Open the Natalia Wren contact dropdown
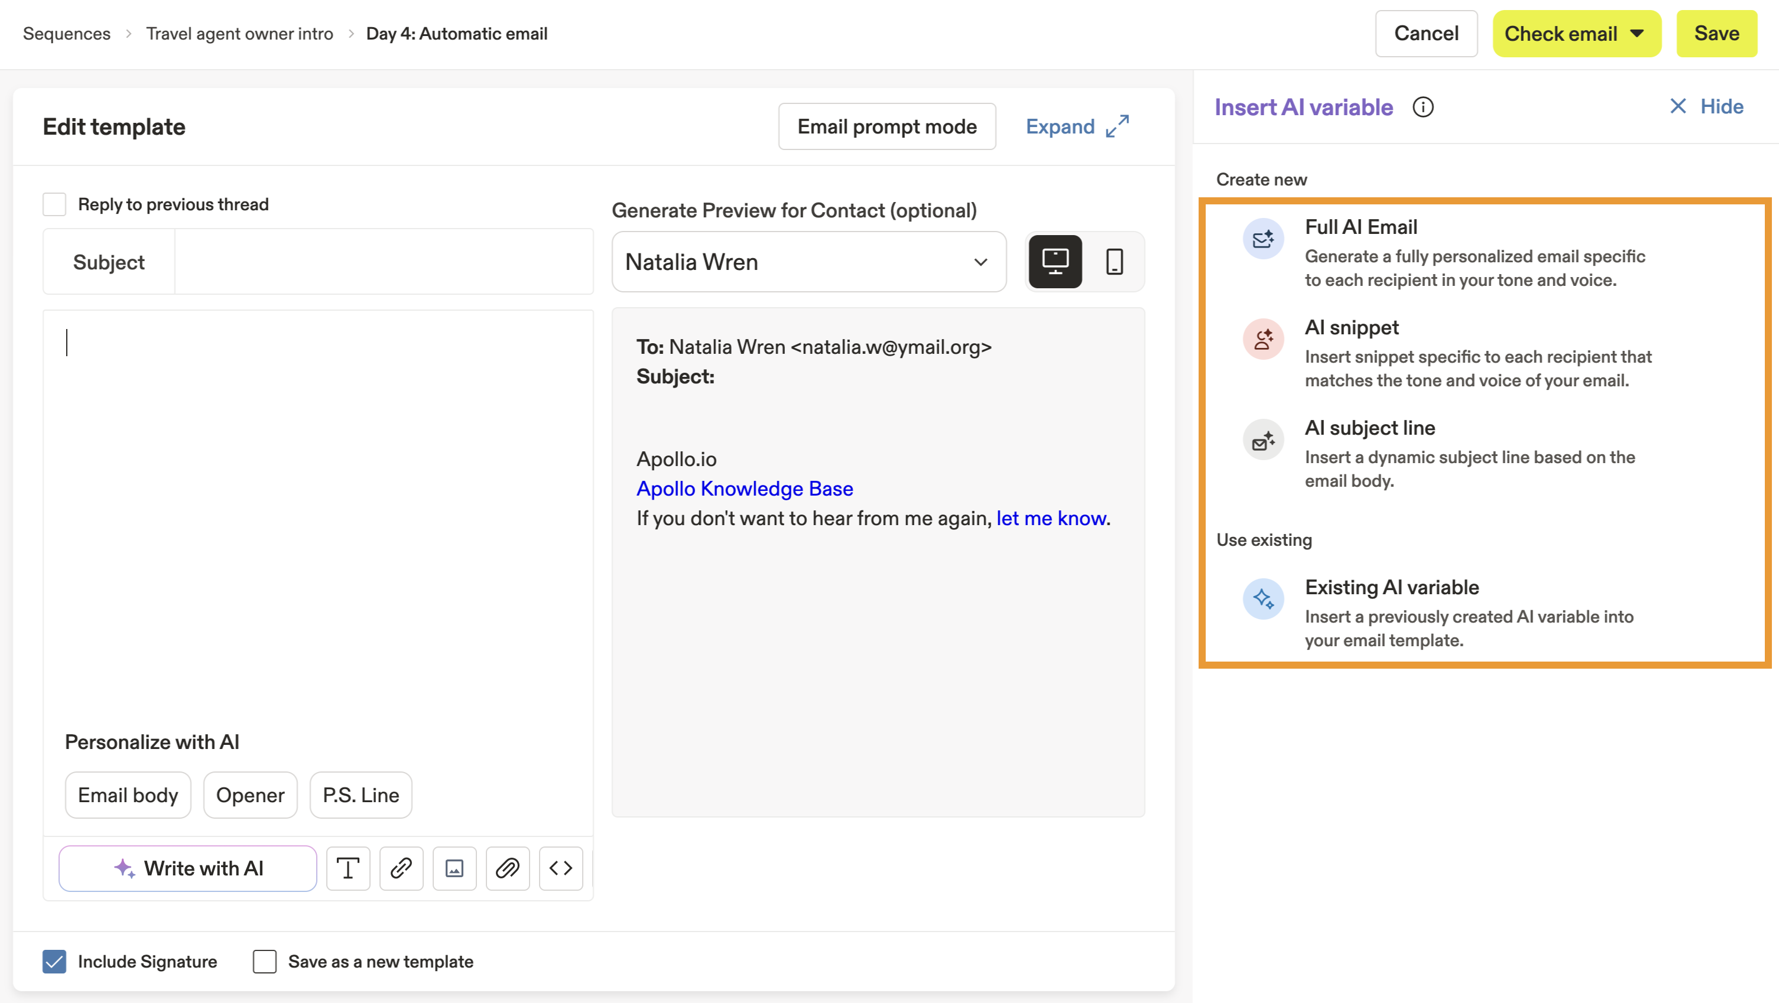This screenshot has height=1003, width=1779. click(x=808, y=262)
